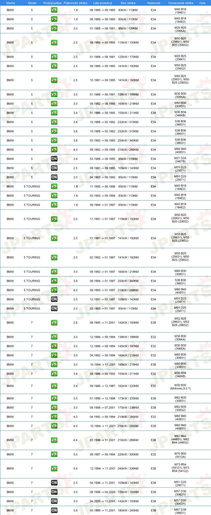211x515 pixels.
Task: Select the engine code M30 B30 (306EA)
Action: tap(180, 347)
